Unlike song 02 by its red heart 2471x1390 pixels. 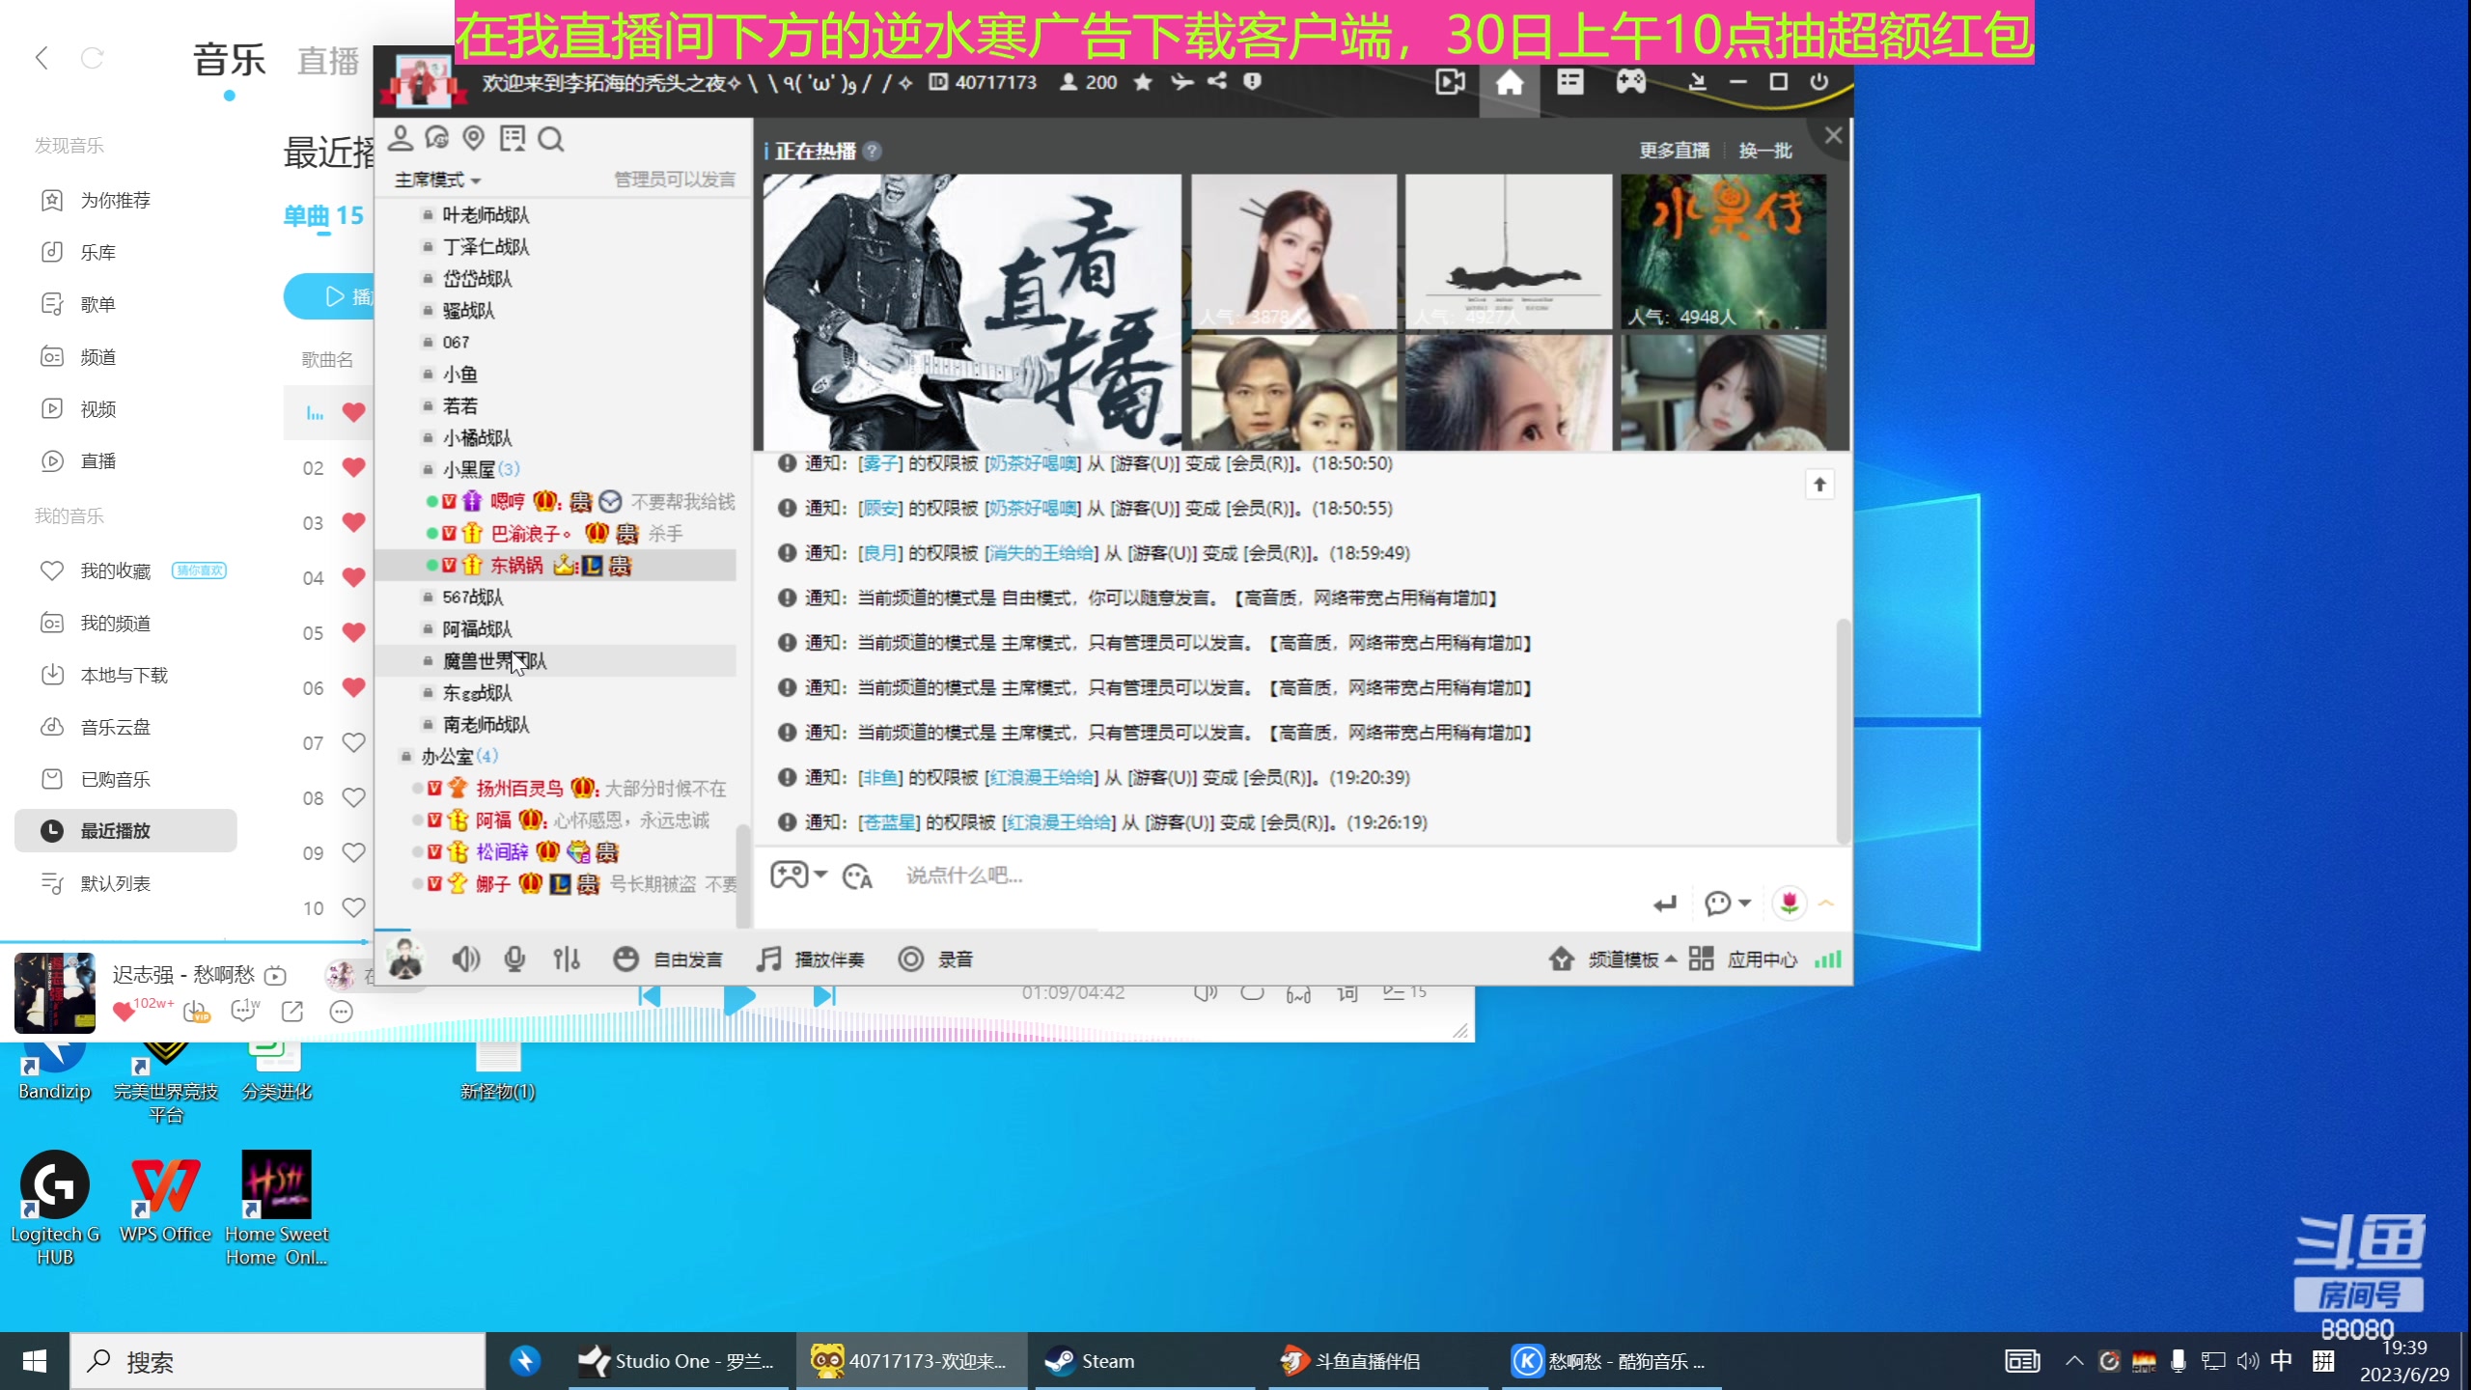[x=354, y=468]
